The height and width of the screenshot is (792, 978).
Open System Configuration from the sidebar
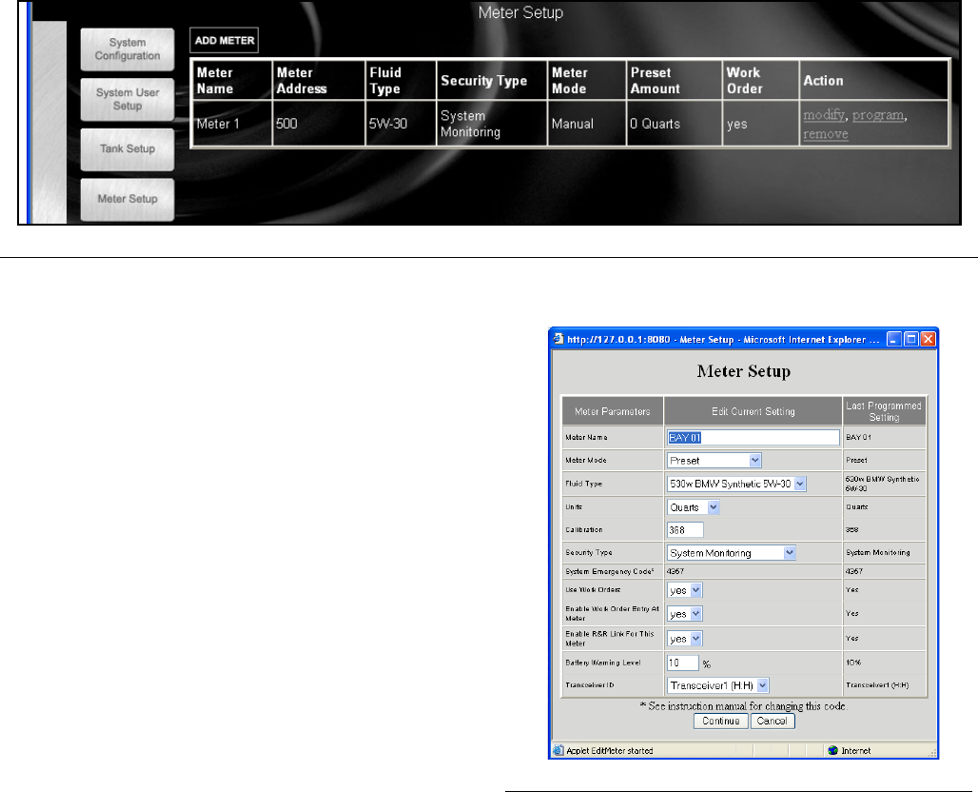(127, 49)
